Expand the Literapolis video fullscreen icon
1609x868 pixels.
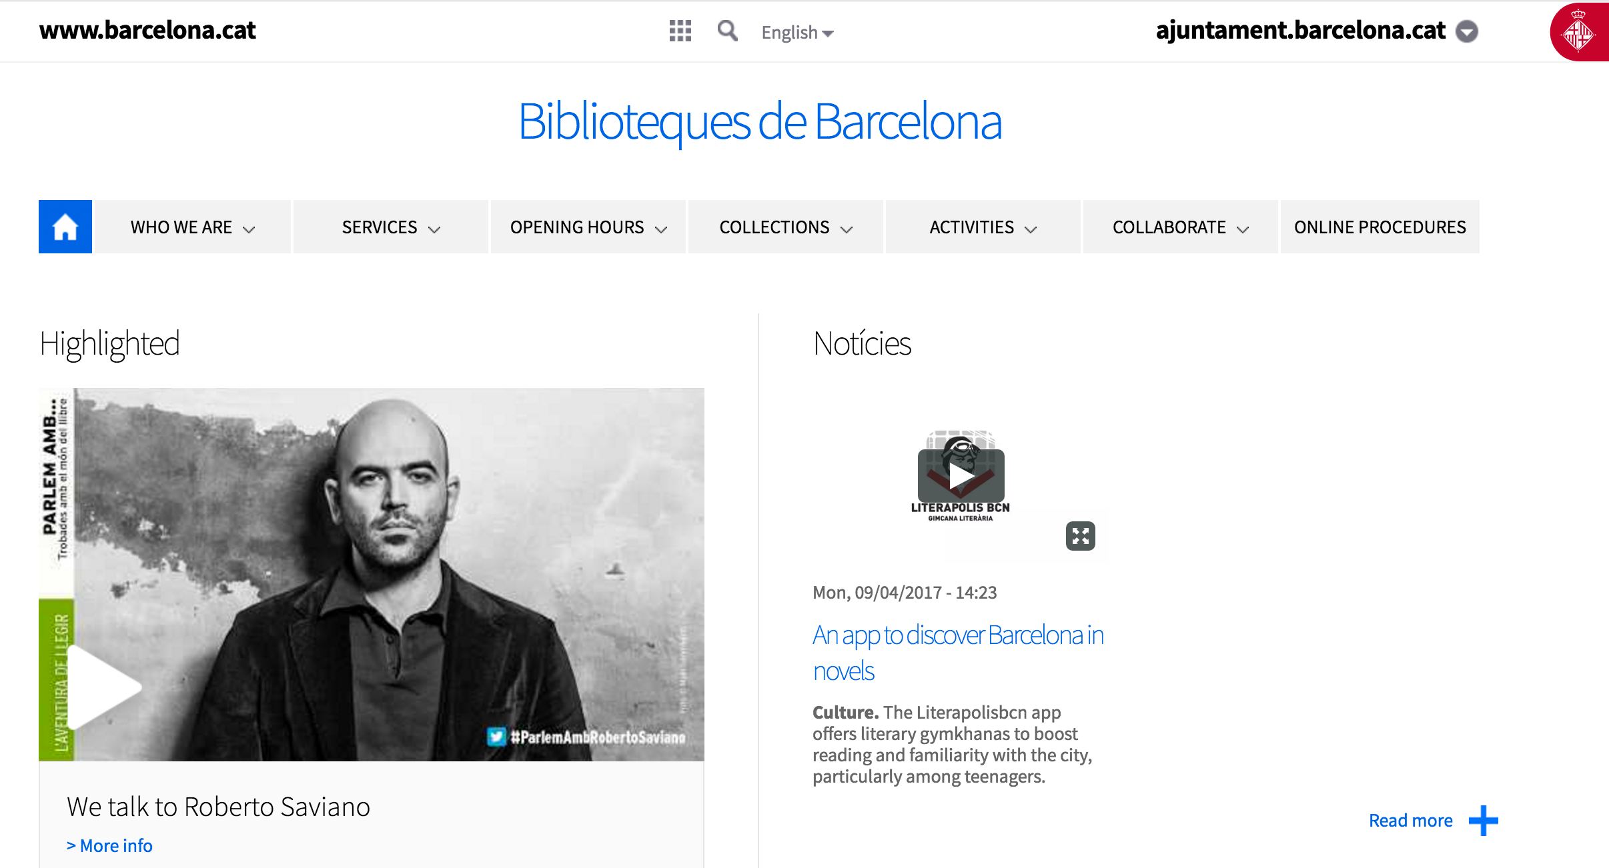(x=1081, y=536)
